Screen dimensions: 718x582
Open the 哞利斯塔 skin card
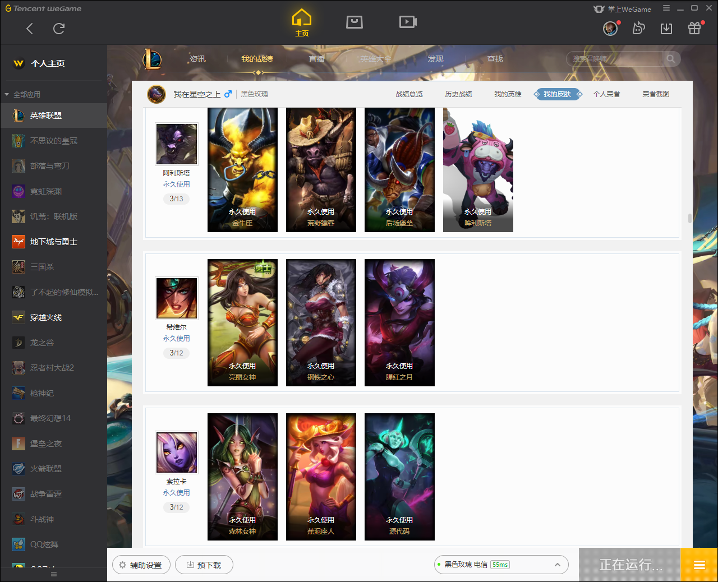(x=478, y=170)
